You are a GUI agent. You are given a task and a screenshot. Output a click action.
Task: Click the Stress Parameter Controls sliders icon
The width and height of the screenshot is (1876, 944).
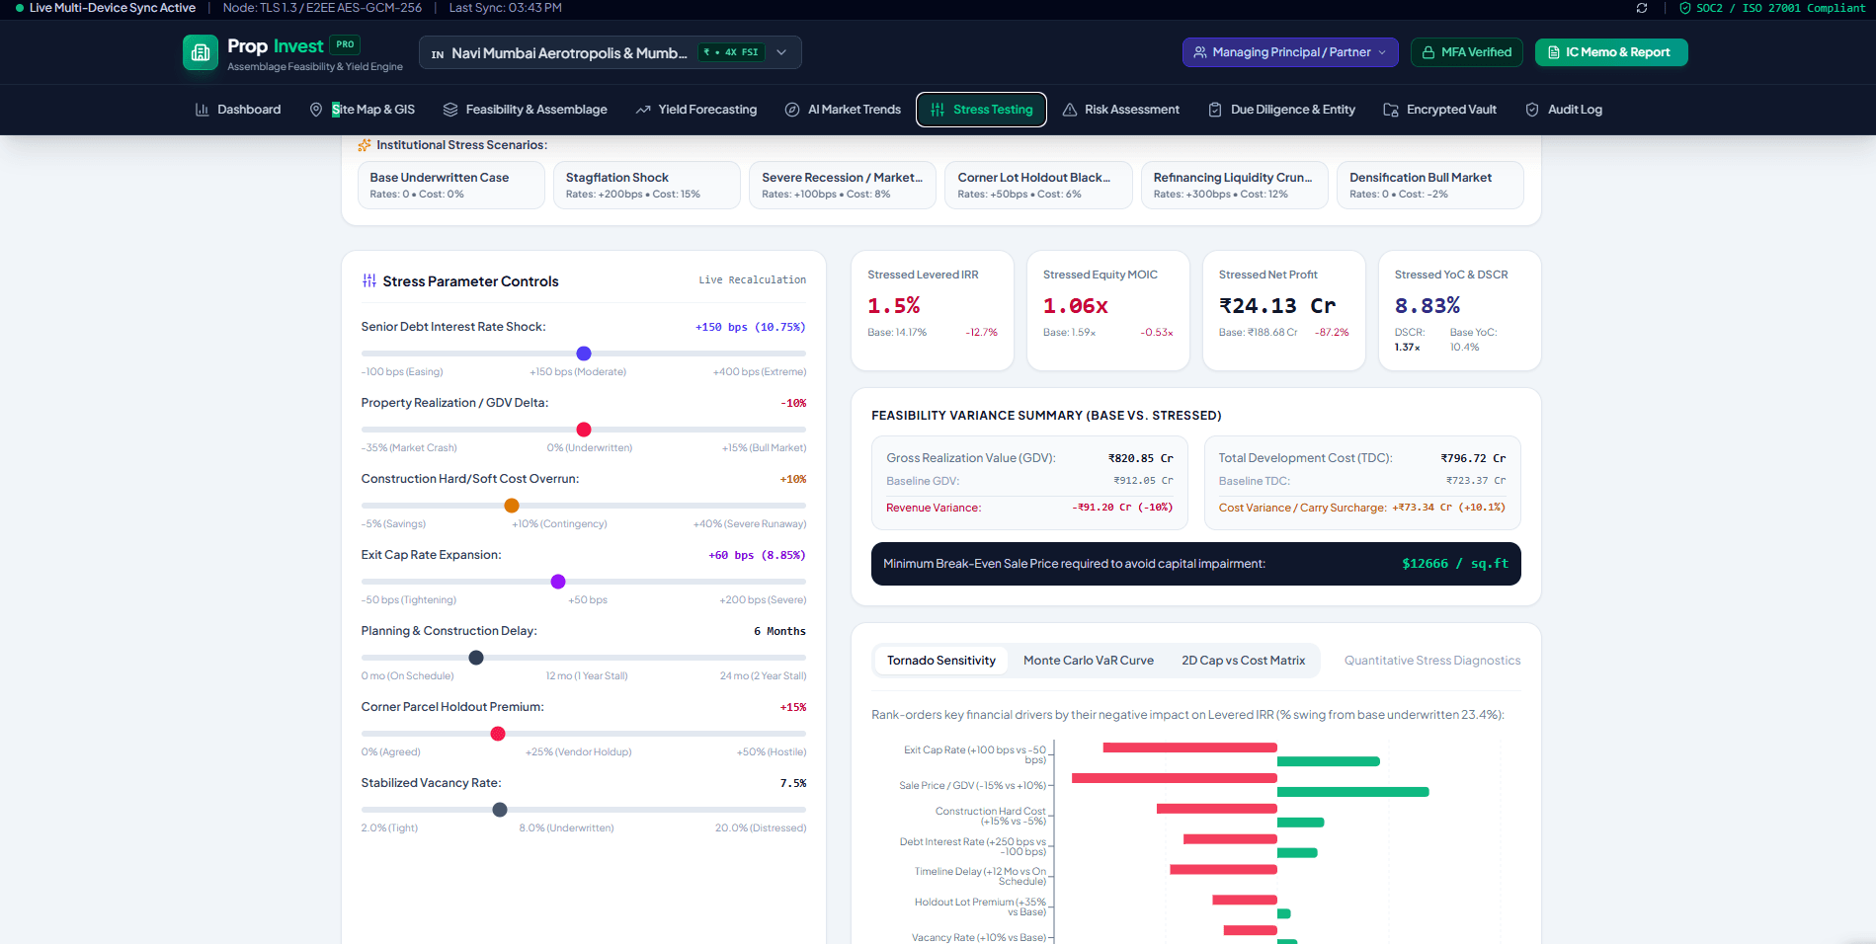pos(369,281)
